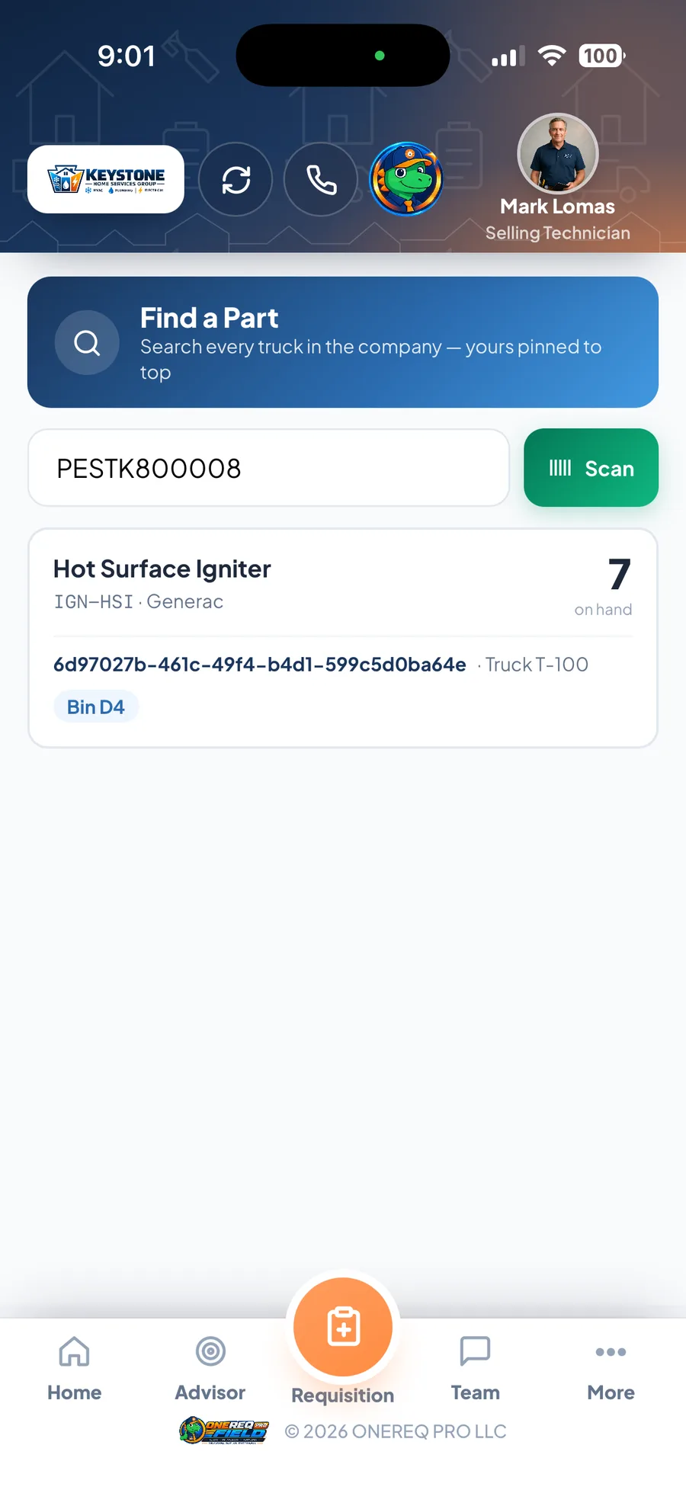
Task: Tap the refresh sync icon
Action: (x=236, y=180)
